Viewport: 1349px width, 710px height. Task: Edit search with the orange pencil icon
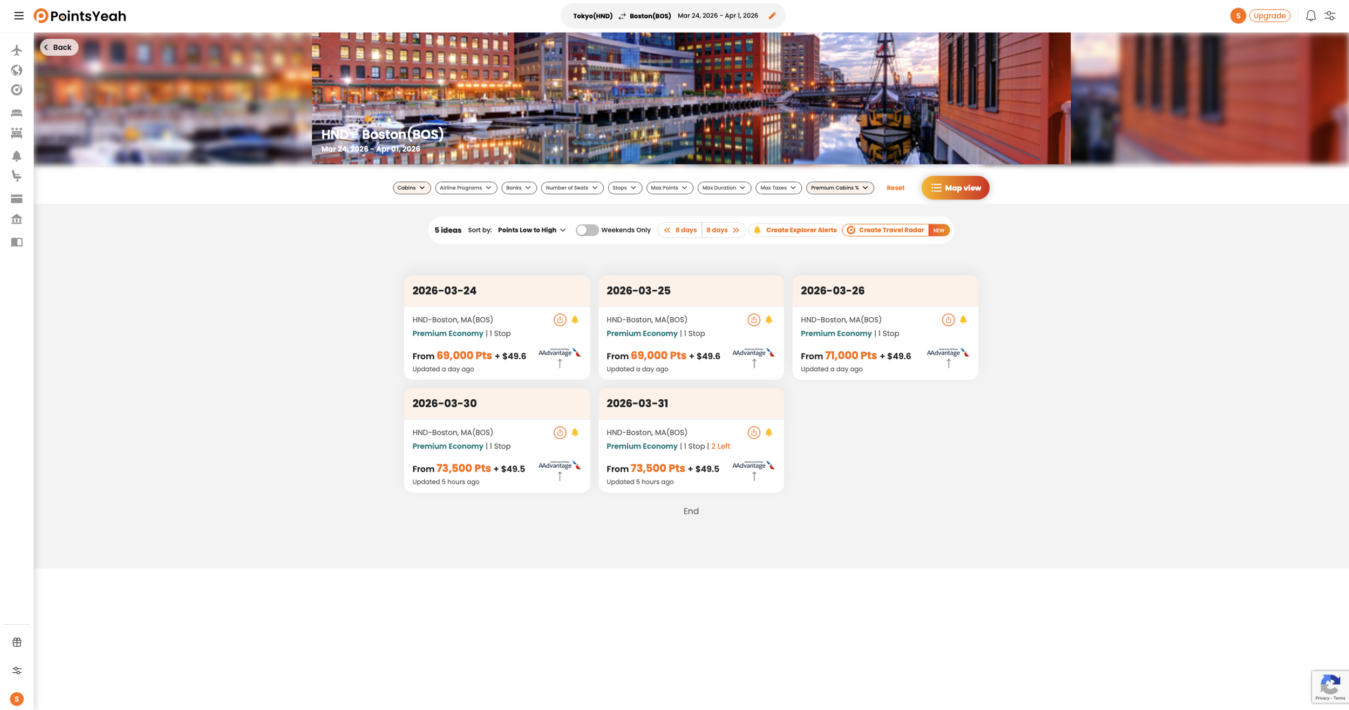click(x=772, y=16)
